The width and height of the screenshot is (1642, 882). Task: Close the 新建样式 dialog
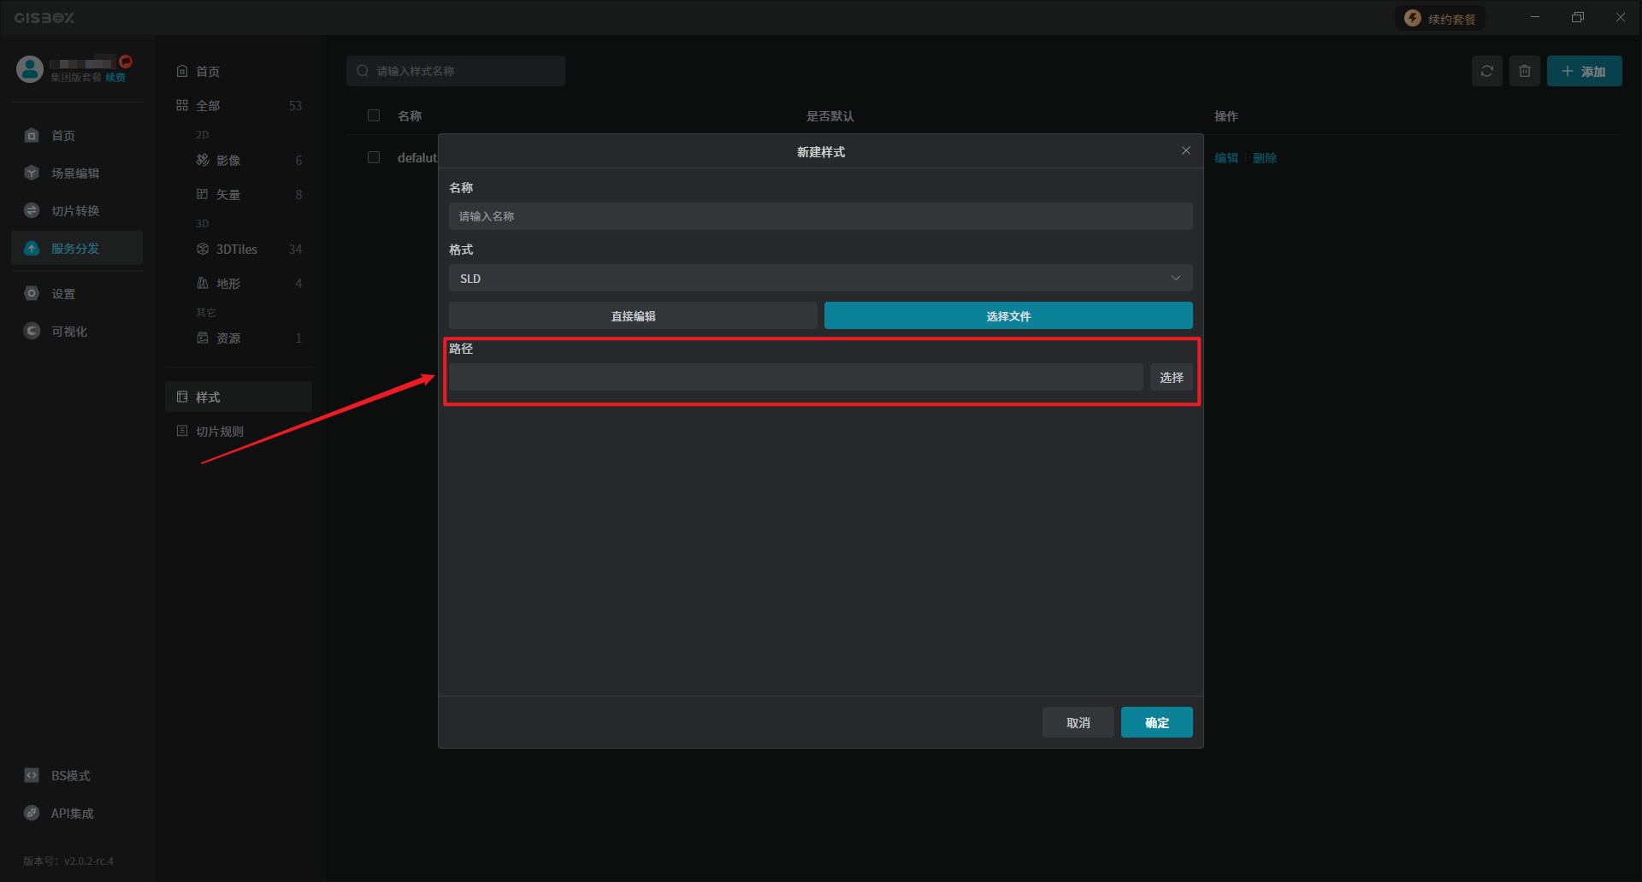(x=1185, y=150)
